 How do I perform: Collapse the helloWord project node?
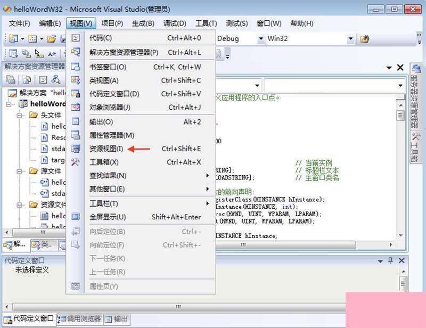[9, 104]
